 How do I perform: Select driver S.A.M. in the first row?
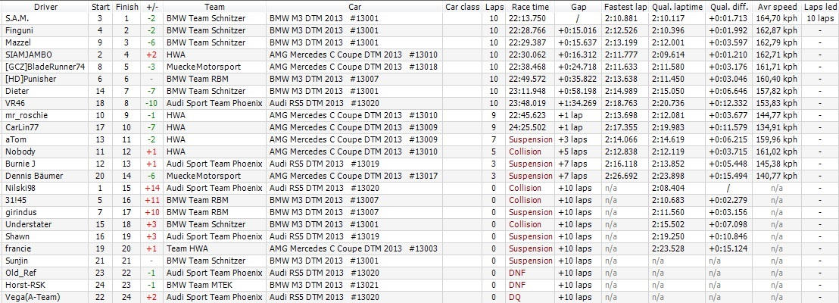click(x=17, y=18)
